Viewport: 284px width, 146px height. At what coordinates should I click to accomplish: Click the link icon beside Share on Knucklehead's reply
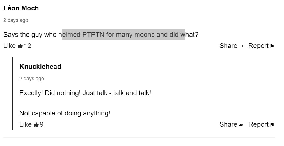coord(241,125)
